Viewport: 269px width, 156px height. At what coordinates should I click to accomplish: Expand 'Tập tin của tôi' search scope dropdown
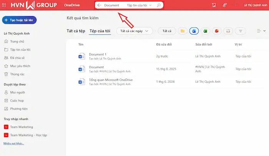(140, 5)
